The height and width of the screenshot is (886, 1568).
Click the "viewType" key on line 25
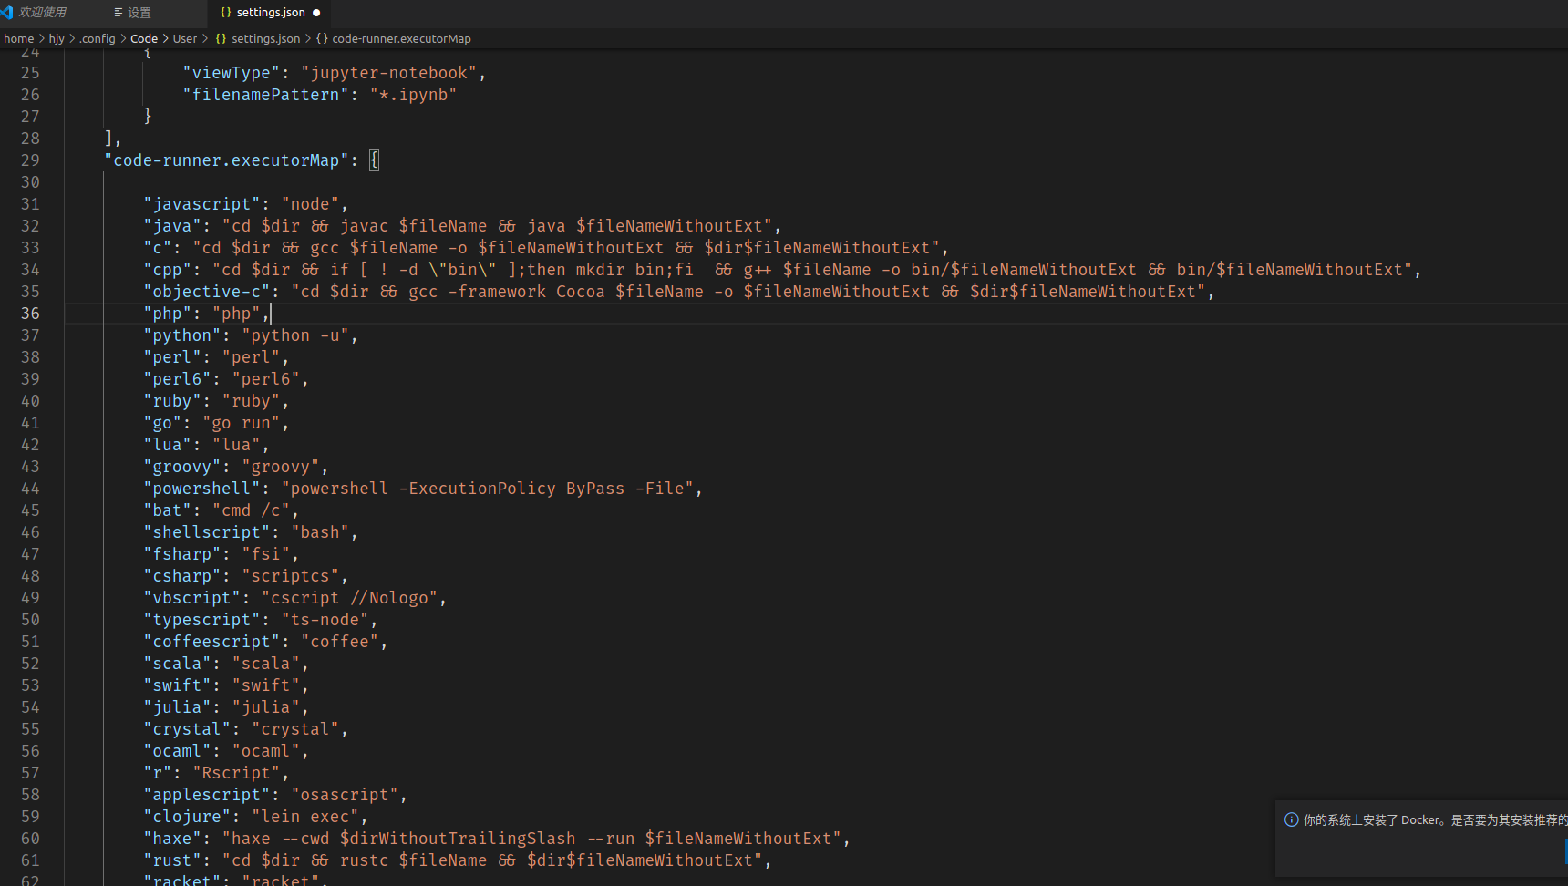coord(232,73)
